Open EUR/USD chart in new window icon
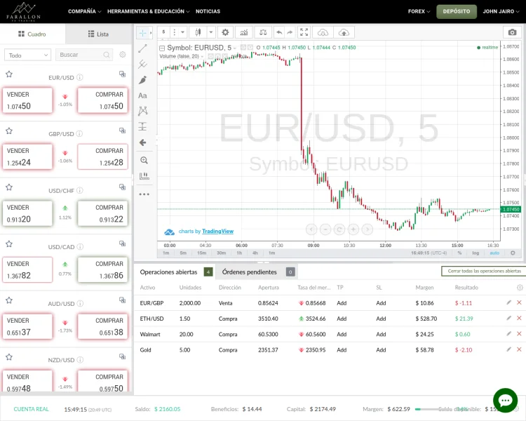This screenshot has width=526, height=421. 123,74
